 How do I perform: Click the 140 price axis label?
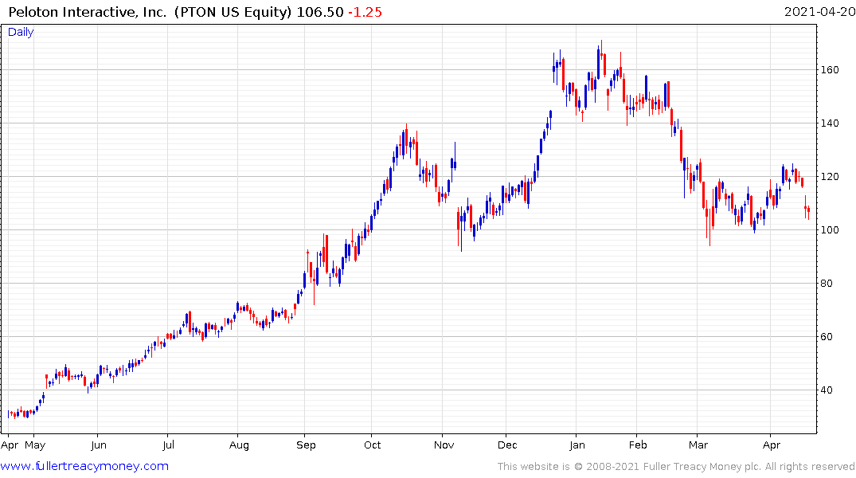pos(830,123)
